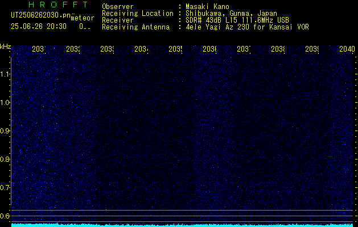The height and width of the screenshot is (227, 358).
Task: Click the 2038 time marker
Action: pyautogui.click(x=278, y=49)
